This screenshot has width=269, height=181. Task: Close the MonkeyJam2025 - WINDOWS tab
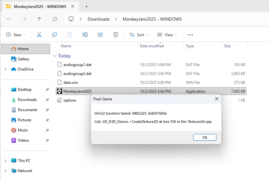click(73, 6)
